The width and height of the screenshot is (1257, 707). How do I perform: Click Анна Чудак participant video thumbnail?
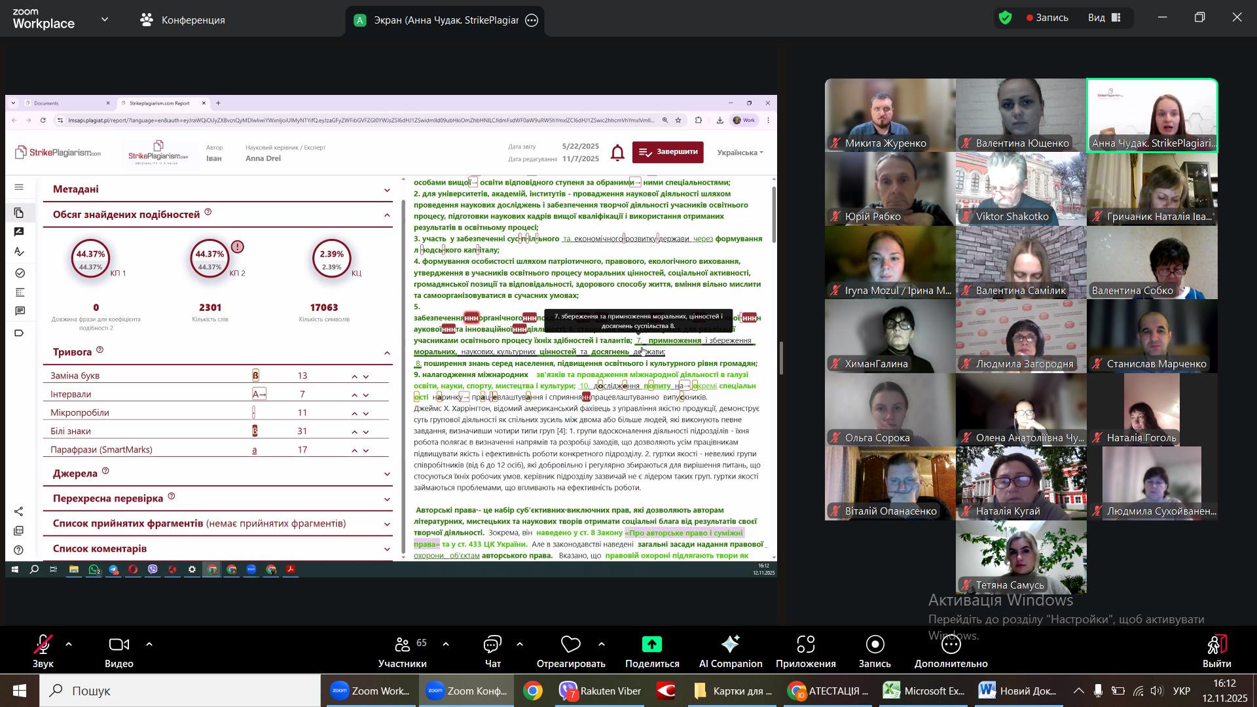[1152, 116]
